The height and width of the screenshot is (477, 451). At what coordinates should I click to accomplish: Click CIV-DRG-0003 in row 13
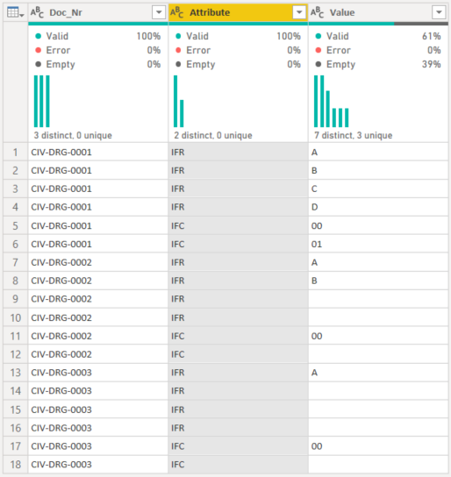tap(61, 373)
